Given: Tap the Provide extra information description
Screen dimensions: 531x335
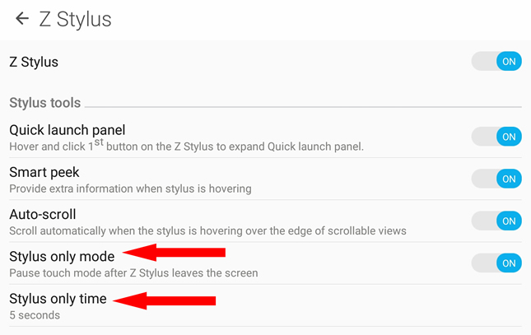Looking at the screenshot, I should (130, 188).
